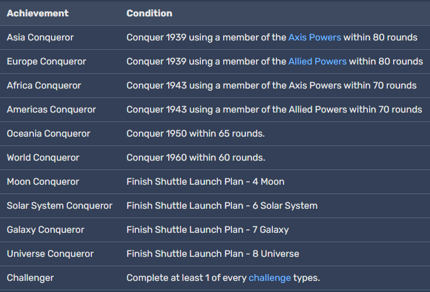Click the Condition column header
The width and height of the screenshot is (430, 292).
tap(149, 13)
